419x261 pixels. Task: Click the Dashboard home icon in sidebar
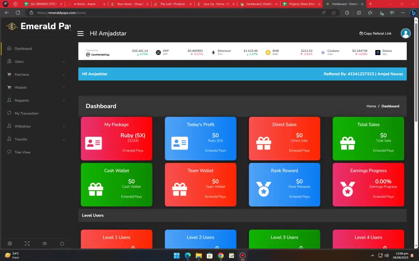tap(9, 48)
